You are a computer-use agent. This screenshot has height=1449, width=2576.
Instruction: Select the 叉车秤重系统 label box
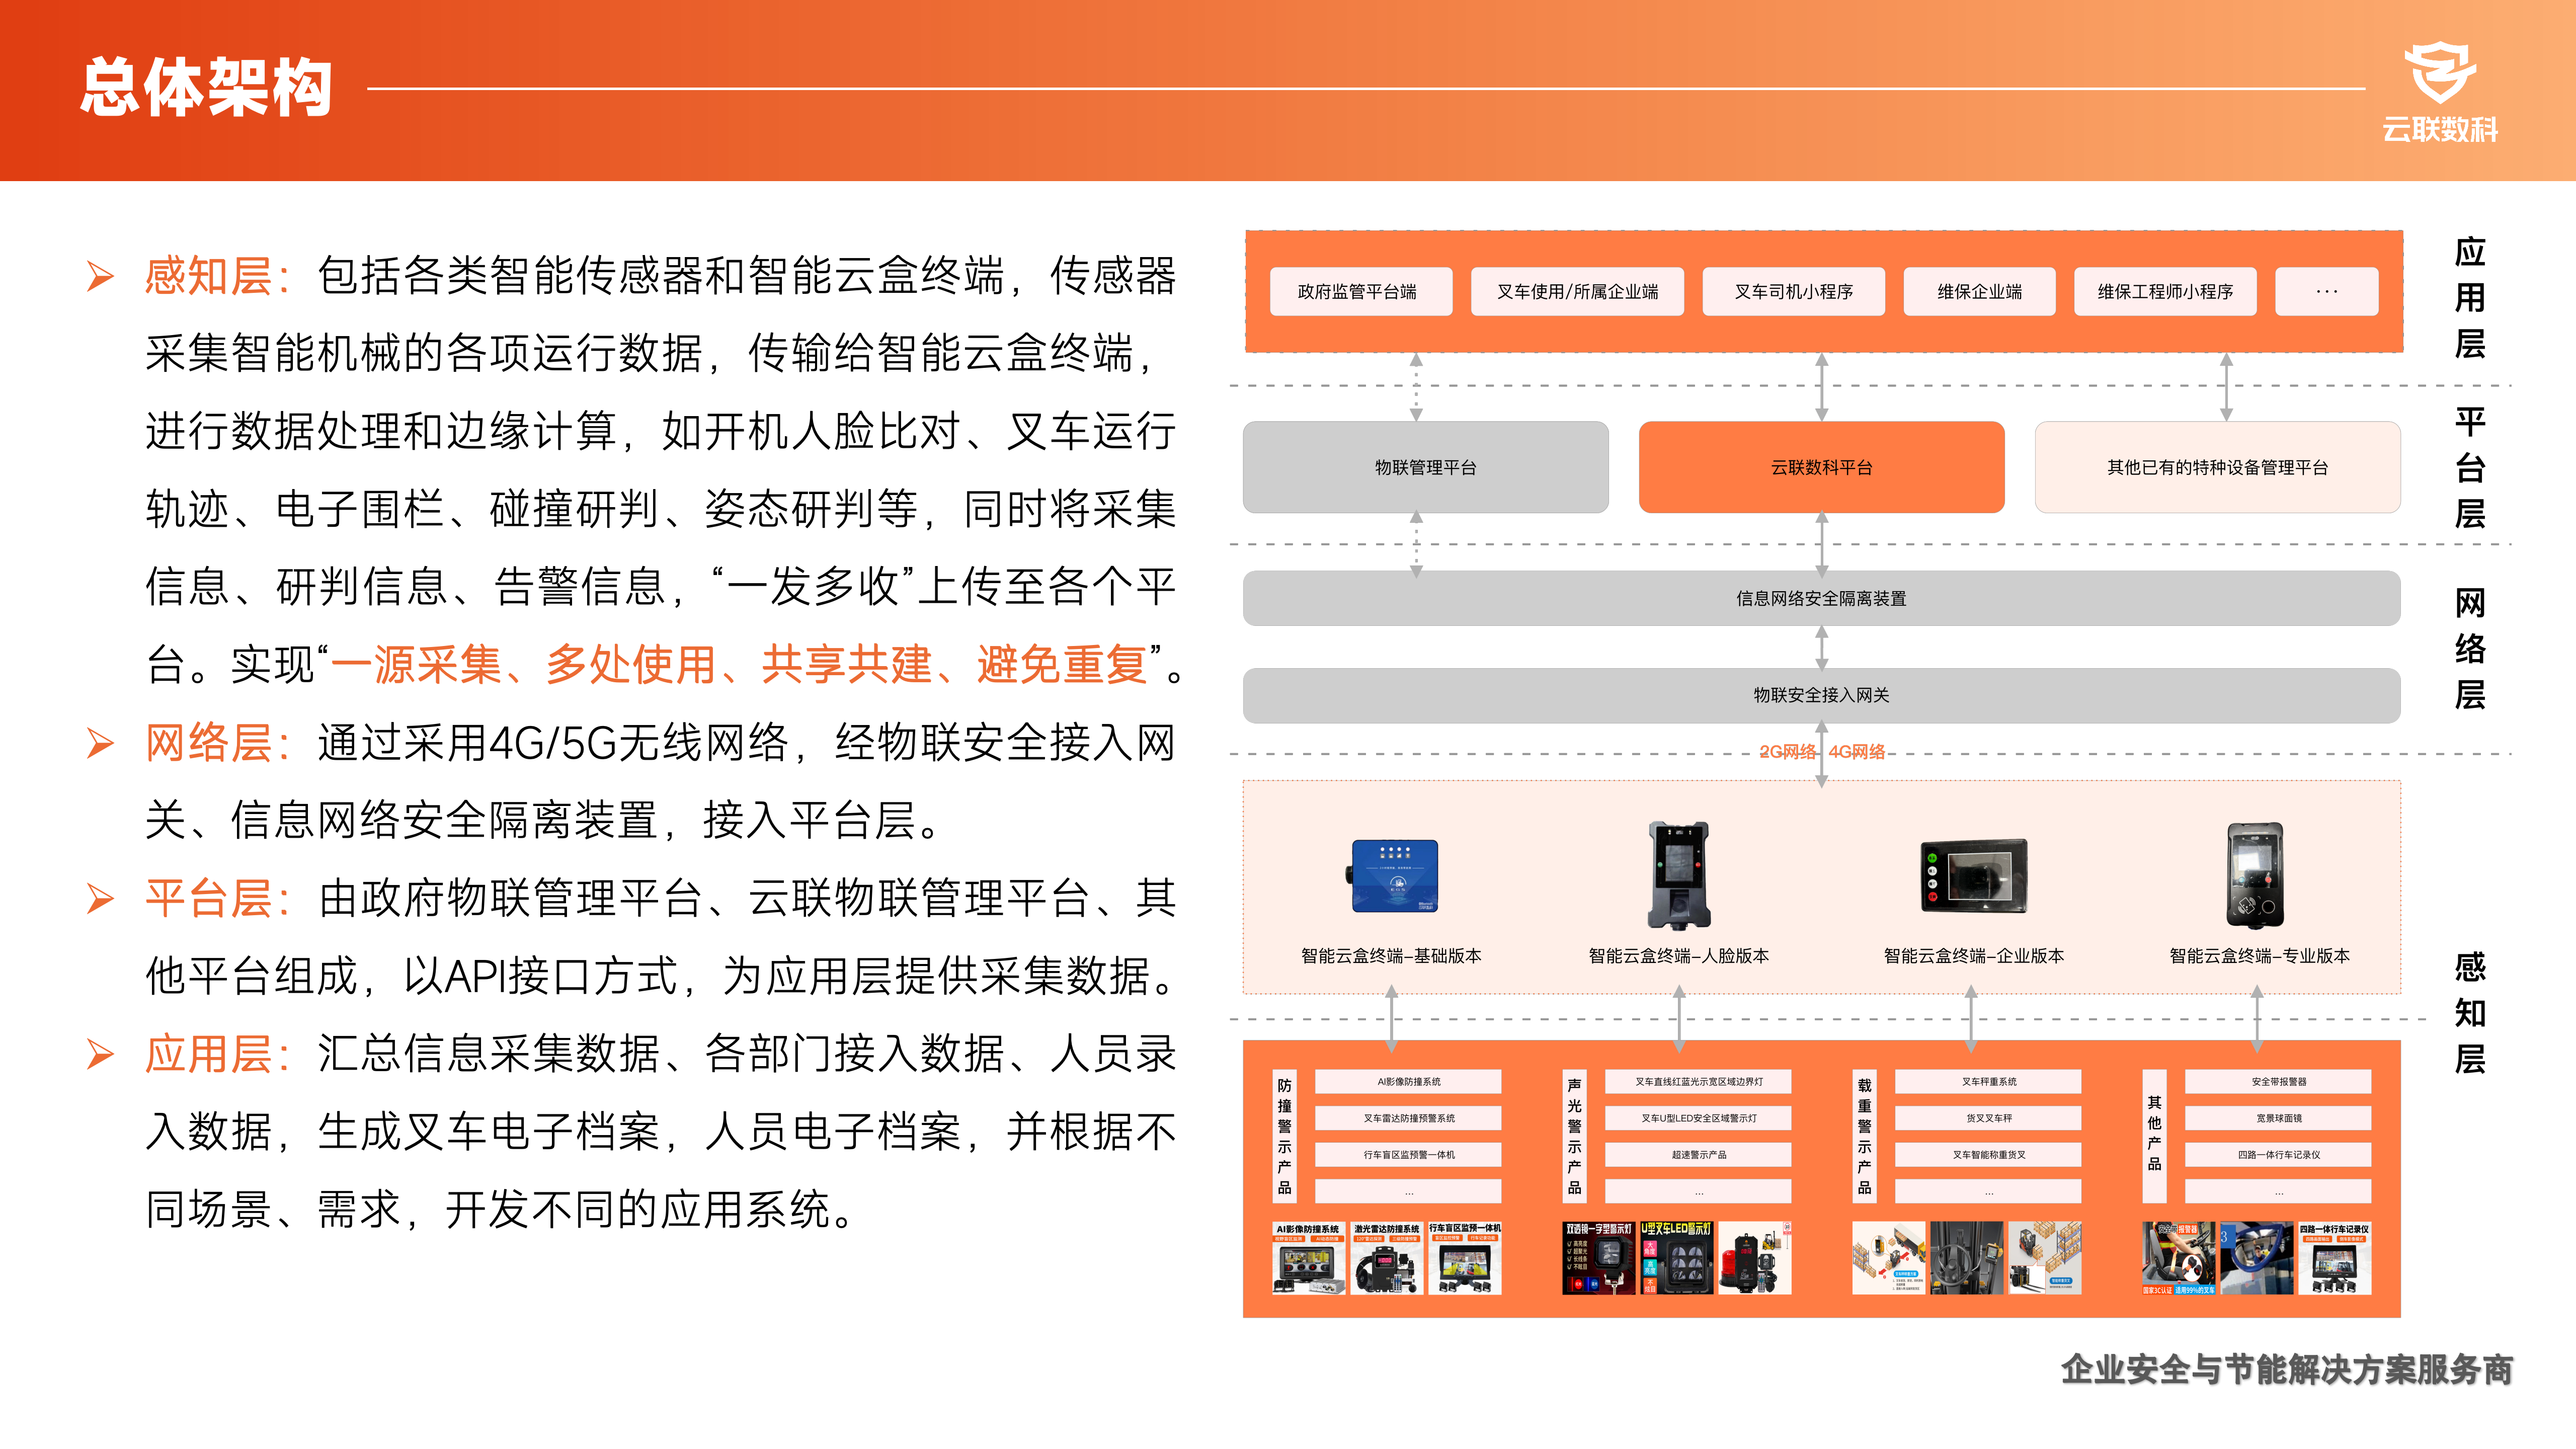(1987, 1081)
